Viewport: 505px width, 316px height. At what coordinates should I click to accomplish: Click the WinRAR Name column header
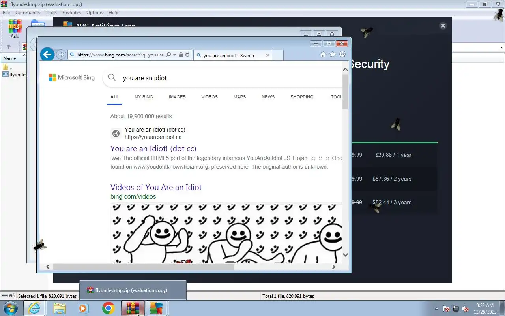click(x=13, y=58)
